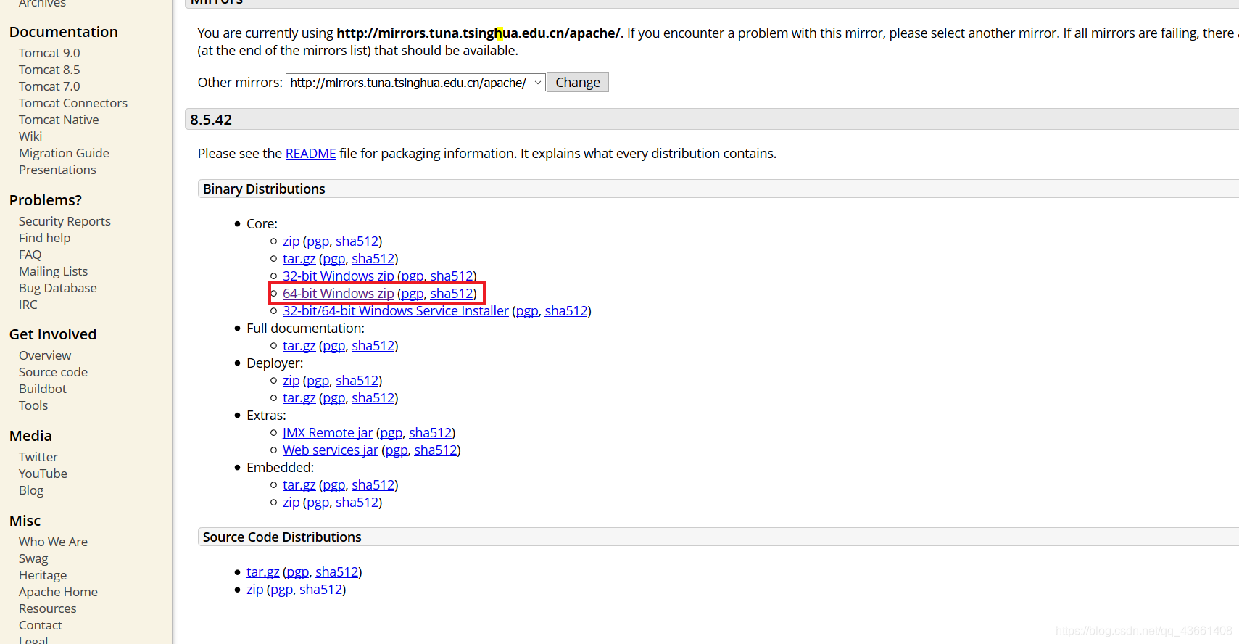Open Presentations page

[57, 170]
